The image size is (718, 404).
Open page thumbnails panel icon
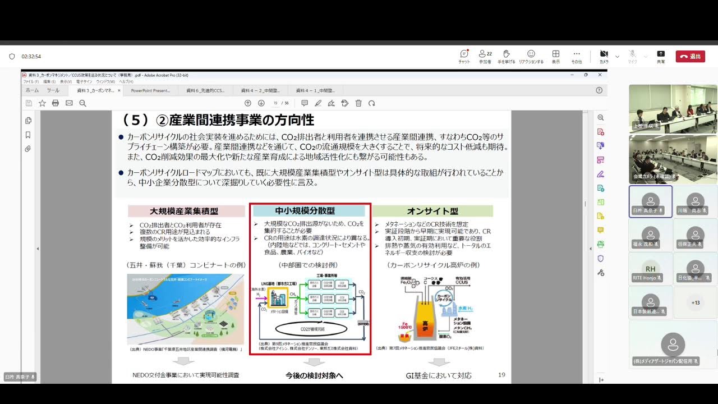click(x=28, y=121)
